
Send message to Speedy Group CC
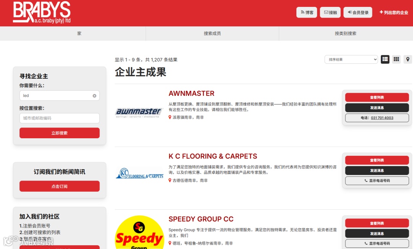click(x=377, y=233)
